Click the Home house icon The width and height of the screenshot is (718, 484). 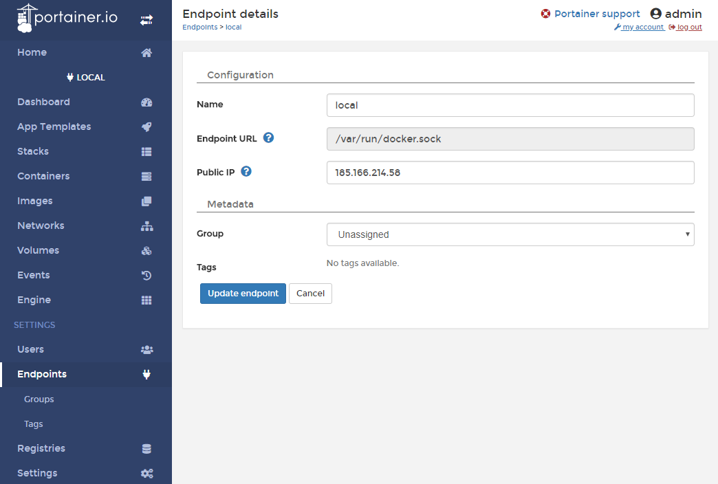tap(146, 53)
